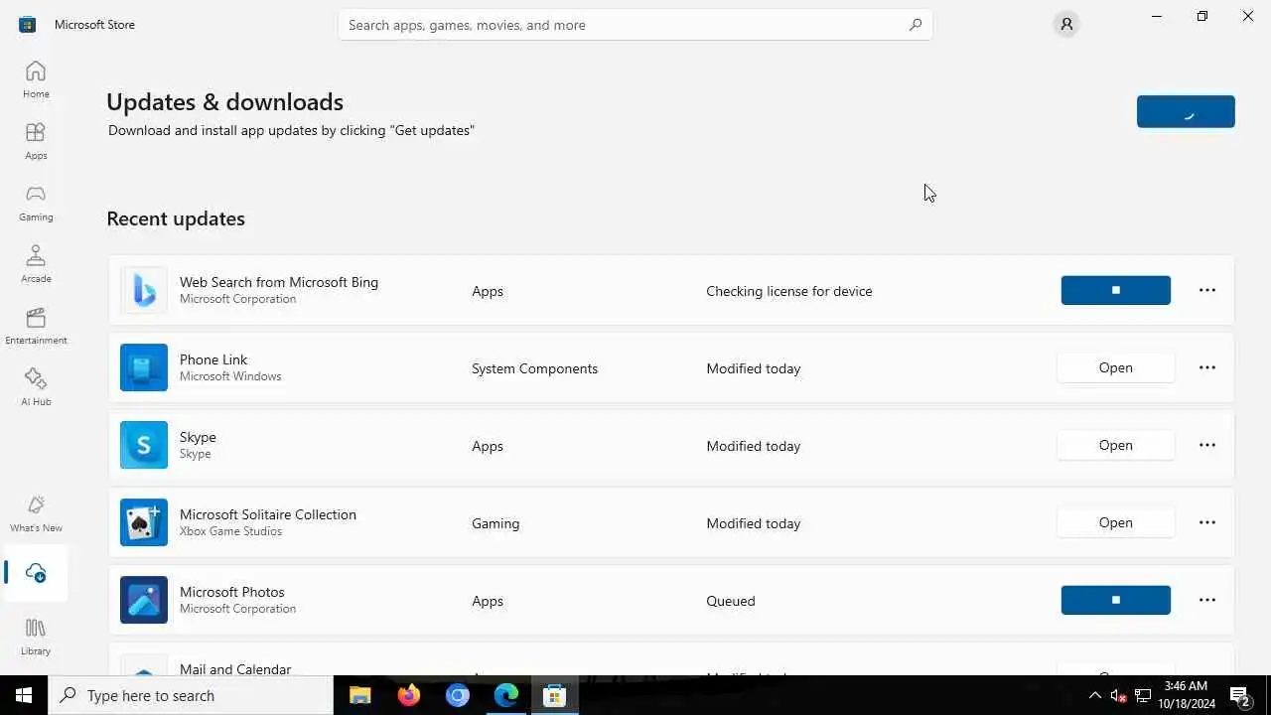Open the Skype app
Screen dimensions: 1271x715
coord(1116,445)
